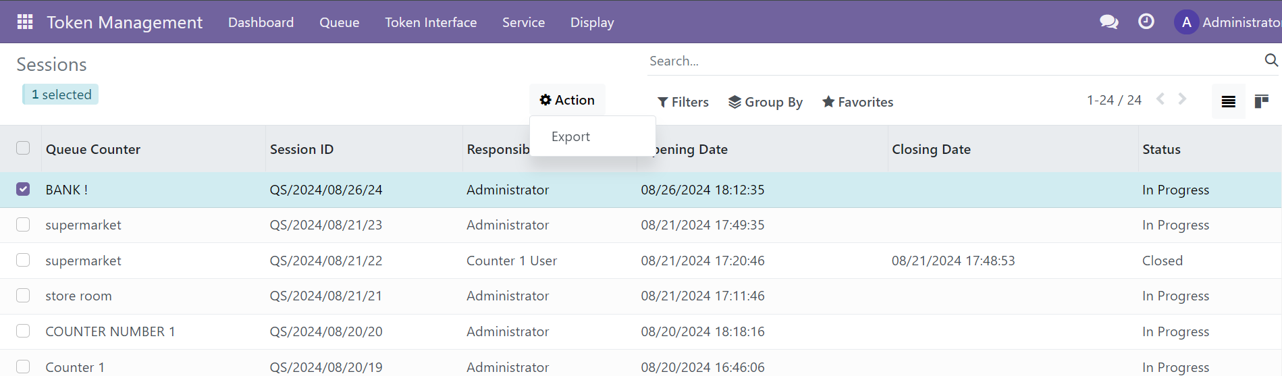1282x376 pixels.
Task: Switch to list view icon
Action: tap(1228, 102)
